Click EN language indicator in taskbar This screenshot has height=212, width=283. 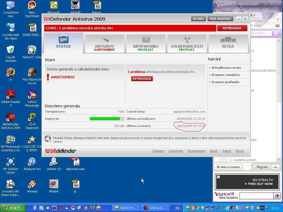(177, 208)
